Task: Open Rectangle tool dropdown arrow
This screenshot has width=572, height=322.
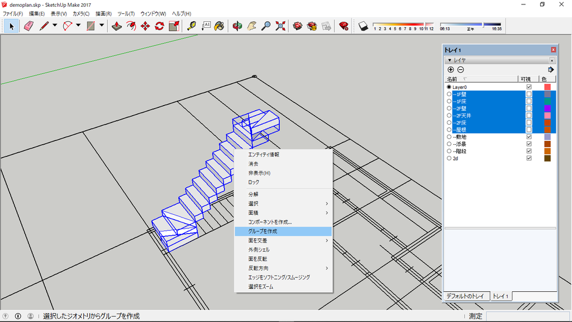Action: point(102,26)
